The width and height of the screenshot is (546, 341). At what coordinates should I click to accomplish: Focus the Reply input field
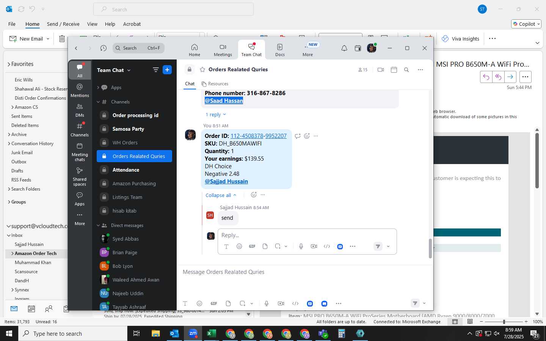coord(307,235)
